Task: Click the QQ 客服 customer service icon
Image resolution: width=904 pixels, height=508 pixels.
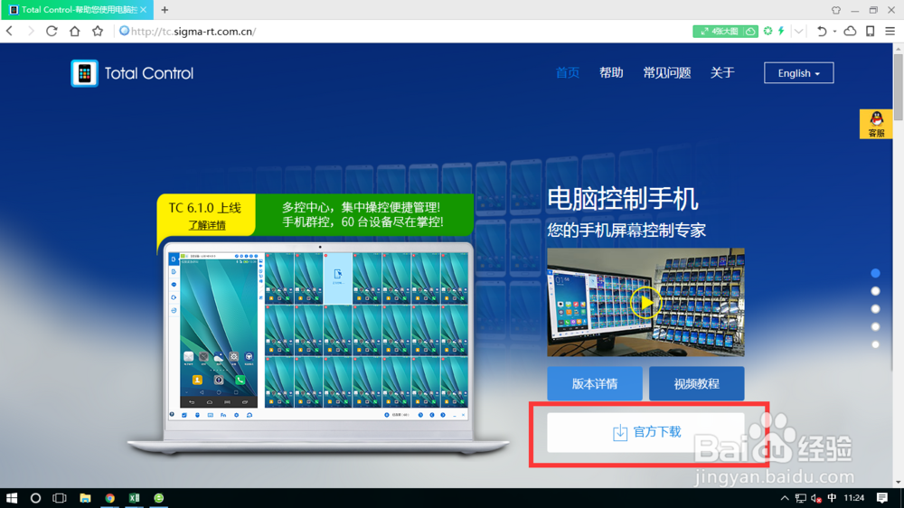Action: tap(876, 124)
